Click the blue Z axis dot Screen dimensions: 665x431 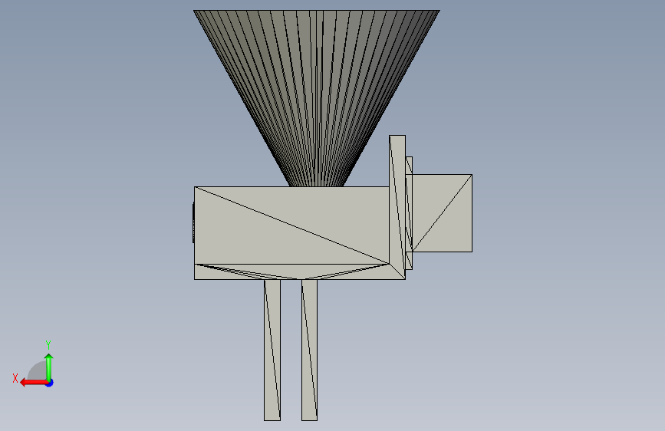[50, 383]
